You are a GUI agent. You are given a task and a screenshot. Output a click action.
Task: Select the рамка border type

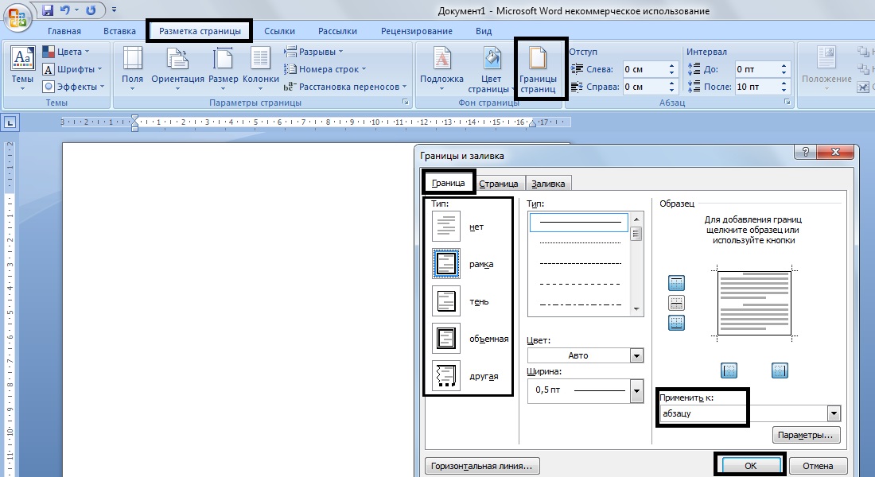445,264
